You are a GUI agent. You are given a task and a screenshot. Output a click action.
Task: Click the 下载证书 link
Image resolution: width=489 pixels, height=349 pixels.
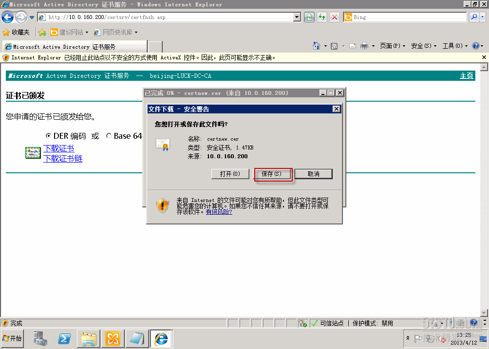[x=58, y=148]
